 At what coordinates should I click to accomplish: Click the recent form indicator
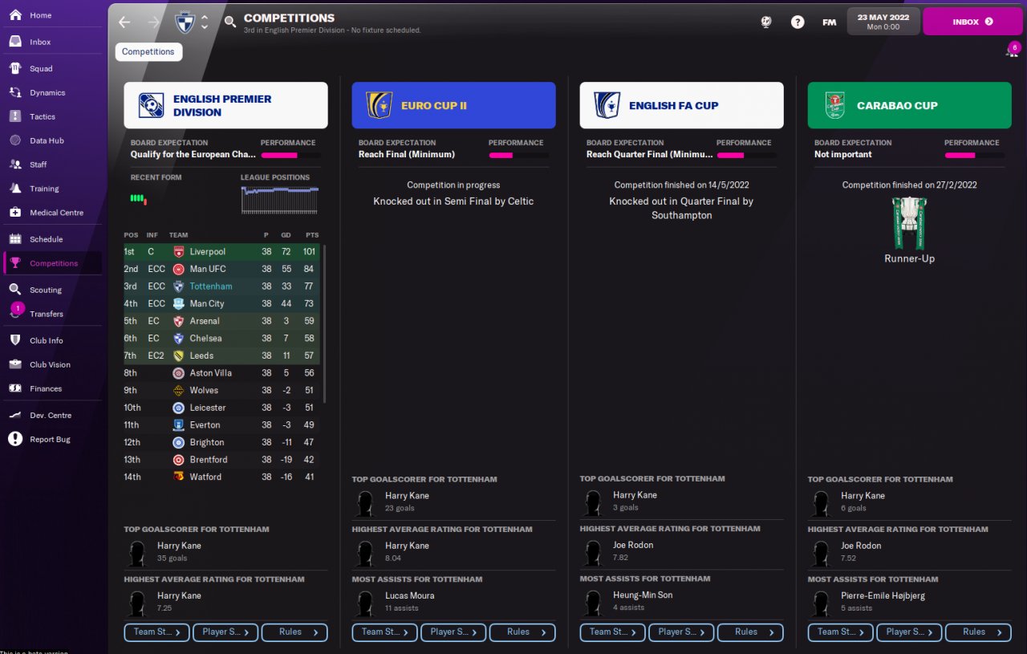pyautogui.click(x=139, y=199)
